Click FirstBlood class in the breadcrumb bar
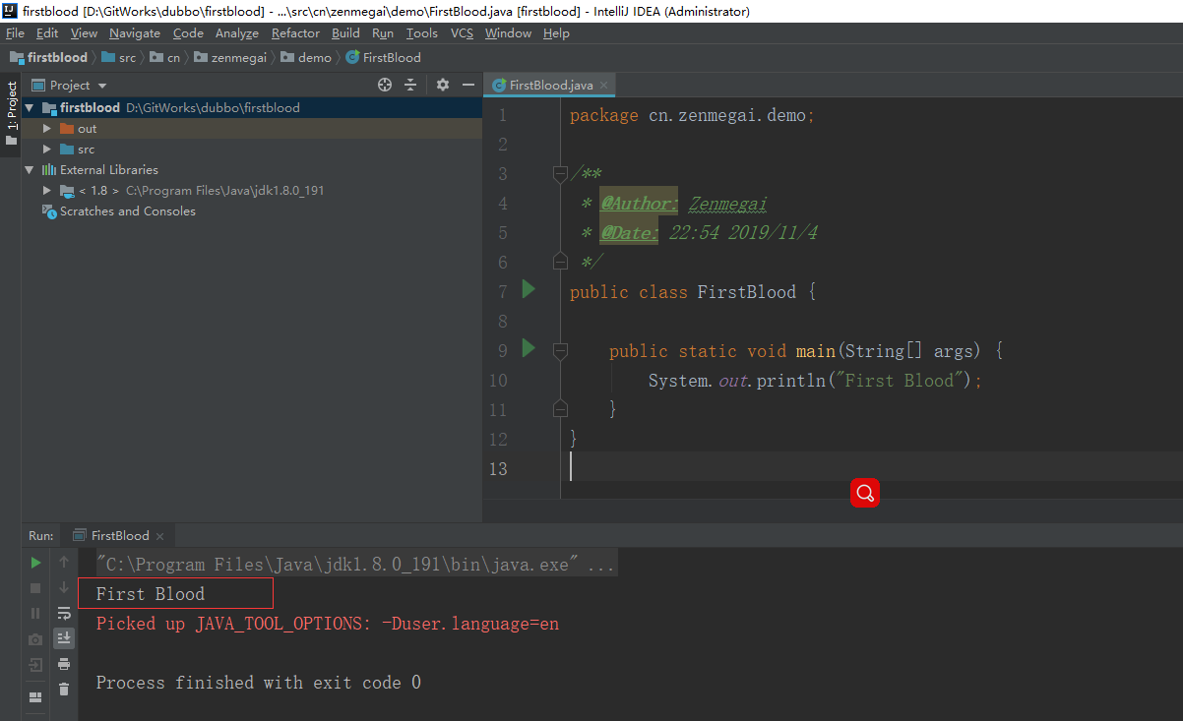Screen dimensions: 1183x721 [384, 57]
